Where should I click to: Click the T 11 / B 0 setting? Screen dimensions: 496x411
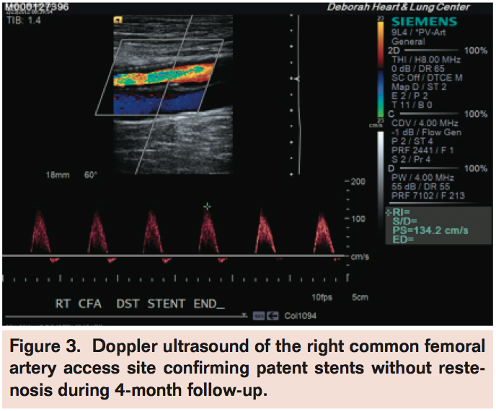tap(412, 105)
